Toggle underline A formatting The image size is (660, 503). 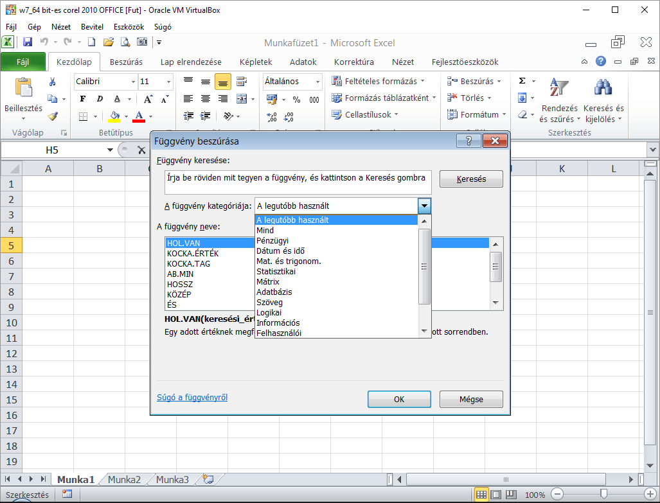coord(117,99)
